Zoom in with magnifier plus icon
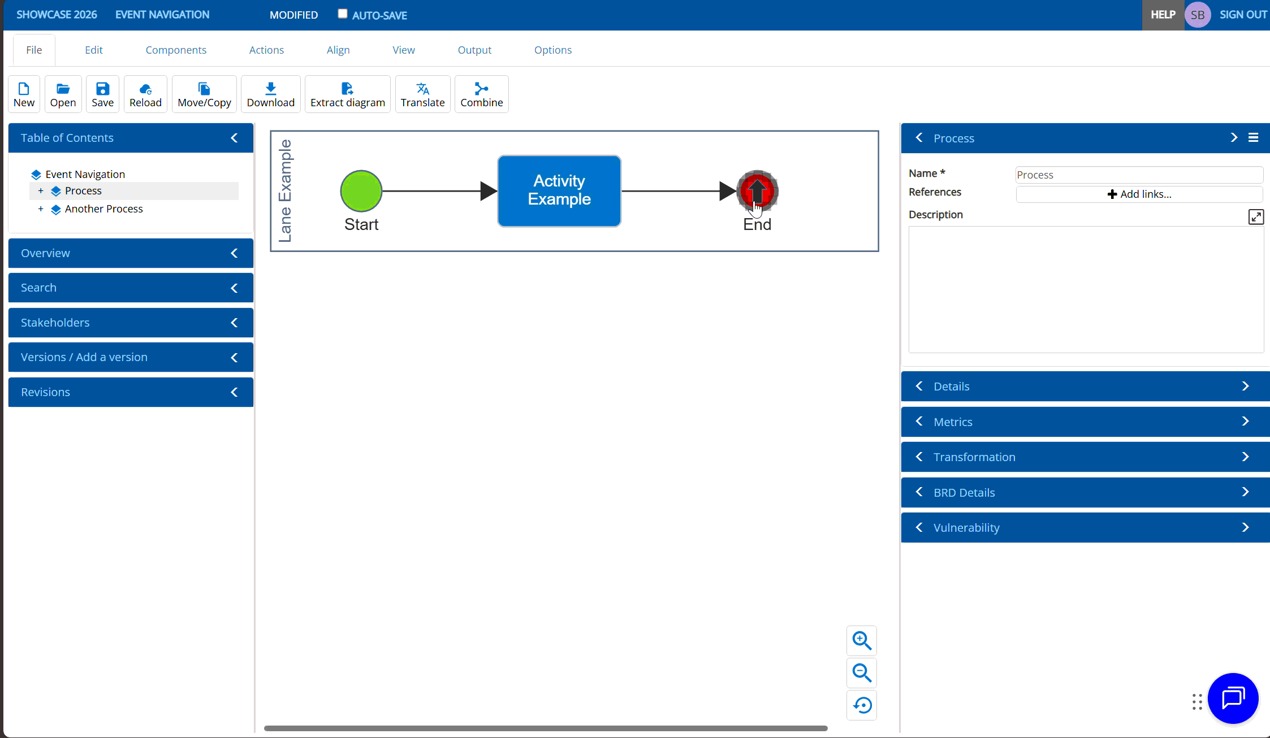Screen dimensions: 1270x738 coord(861,640)
